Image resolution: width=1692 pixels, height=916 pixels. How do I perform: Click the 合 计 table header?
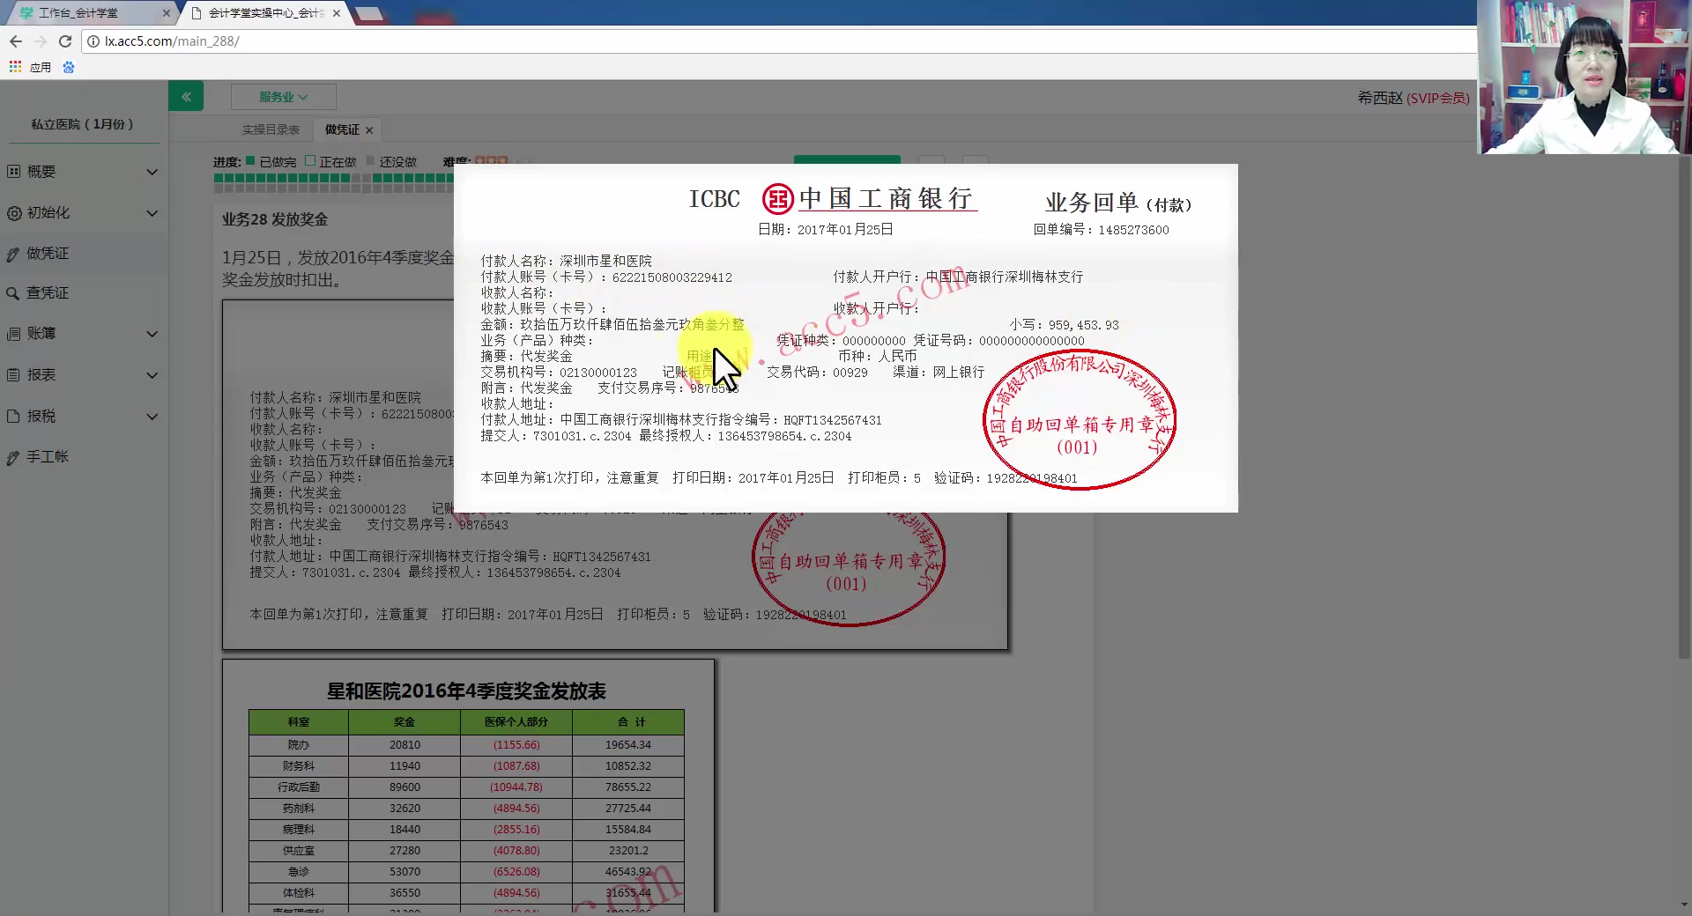628,722
